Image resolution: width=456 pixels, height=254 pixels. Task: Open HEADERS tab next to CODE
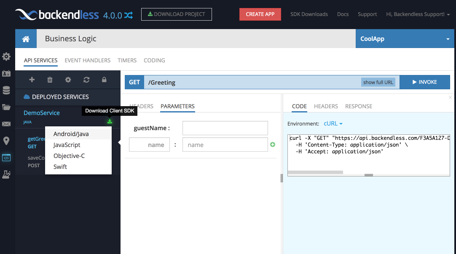(326, 107)
